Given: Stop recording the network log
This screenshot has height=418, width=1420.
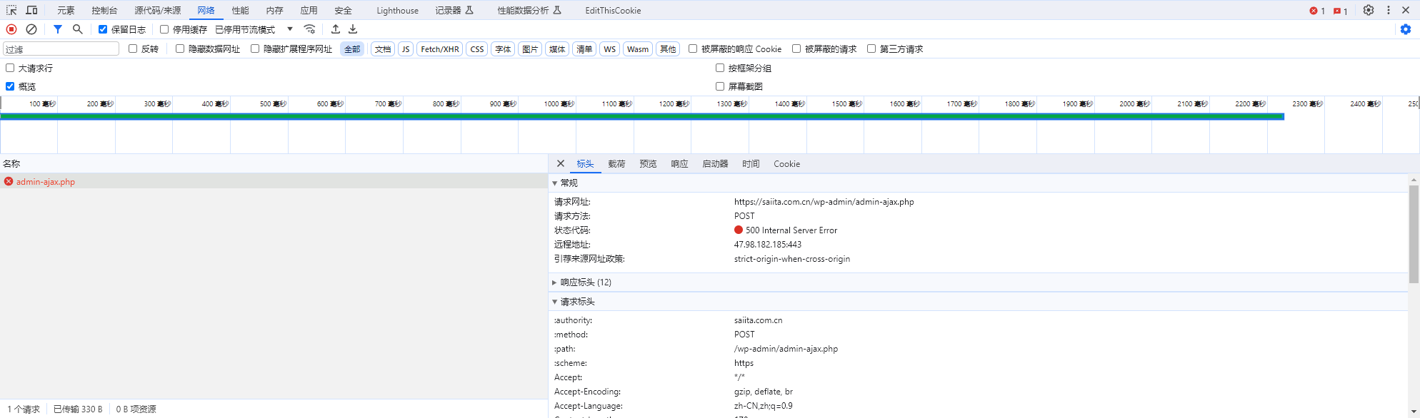Looking at the screenshot, I should 11,29.
